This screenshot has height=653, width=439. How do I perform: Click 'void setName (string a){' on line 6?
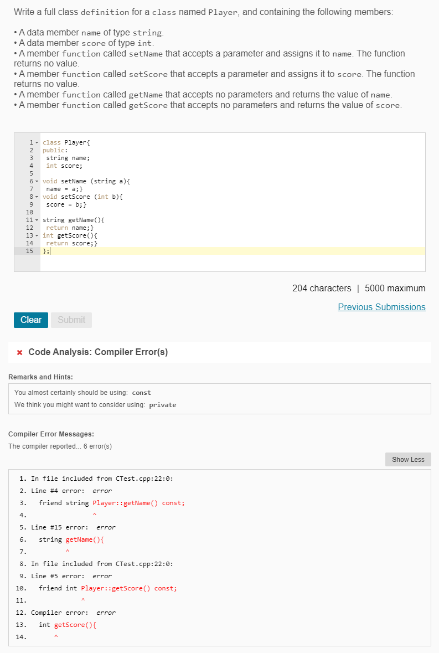click(86, 181)
